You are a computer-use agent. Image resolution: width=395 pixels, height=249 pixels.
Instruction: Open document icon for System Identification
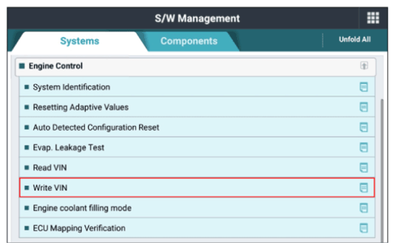pos(363,87)
